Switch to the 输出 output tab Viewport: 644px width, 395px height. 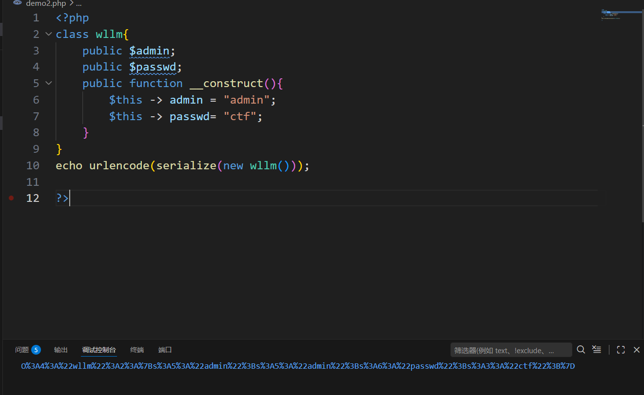point(61,350)
